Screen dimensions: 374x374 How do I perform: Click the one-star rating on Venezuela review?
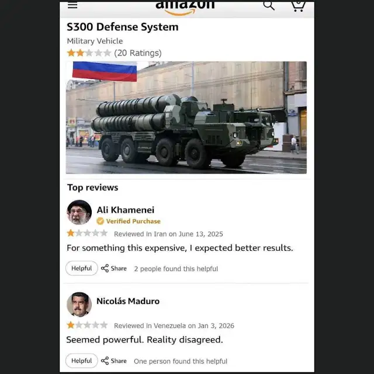(x=87, y=325)
